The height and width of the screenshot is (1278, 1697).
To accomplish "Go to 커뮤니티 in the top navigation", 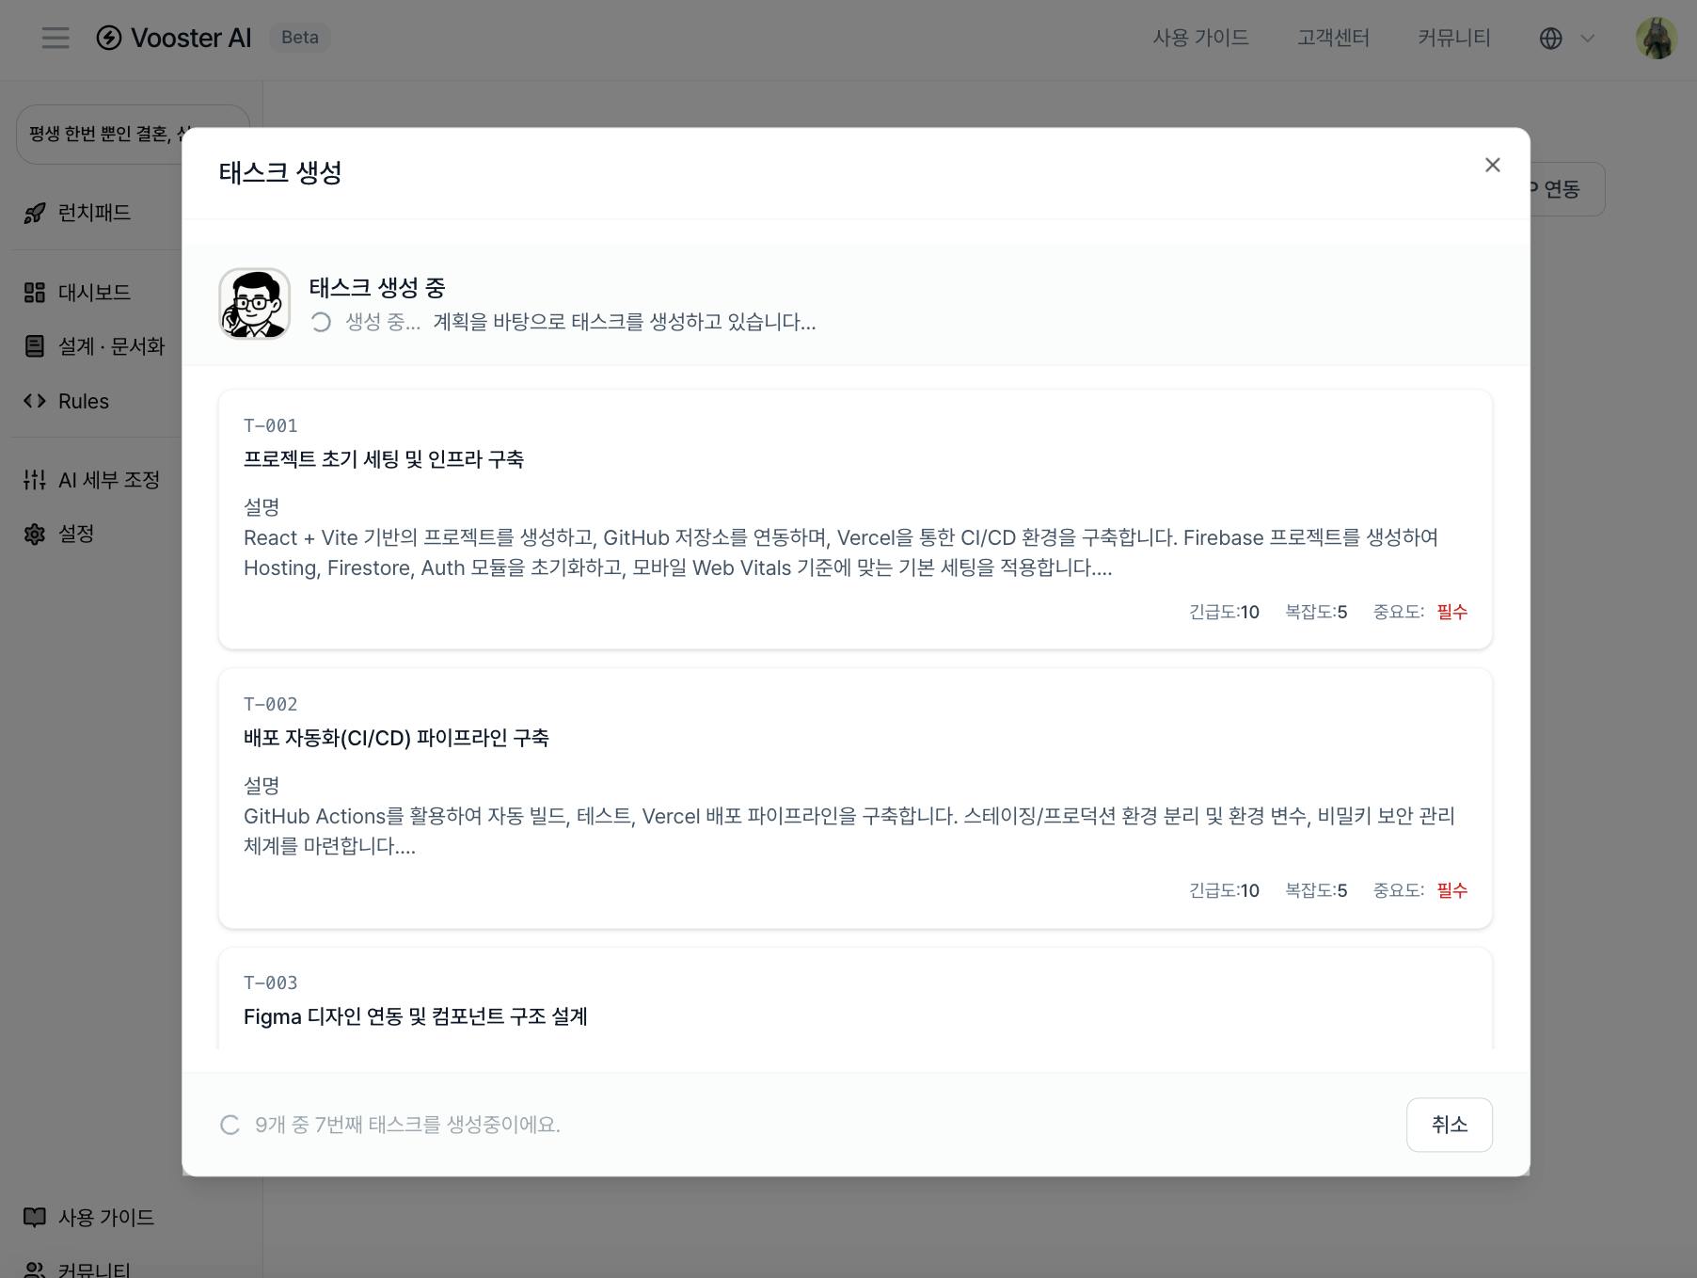I will (x=1453, y=38).
